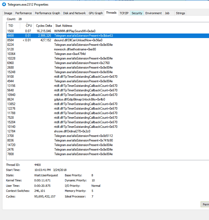The height and width of the screenshot is (220, 209).
Task: Select thread row with TID 10140
Action: pos(108,127)
